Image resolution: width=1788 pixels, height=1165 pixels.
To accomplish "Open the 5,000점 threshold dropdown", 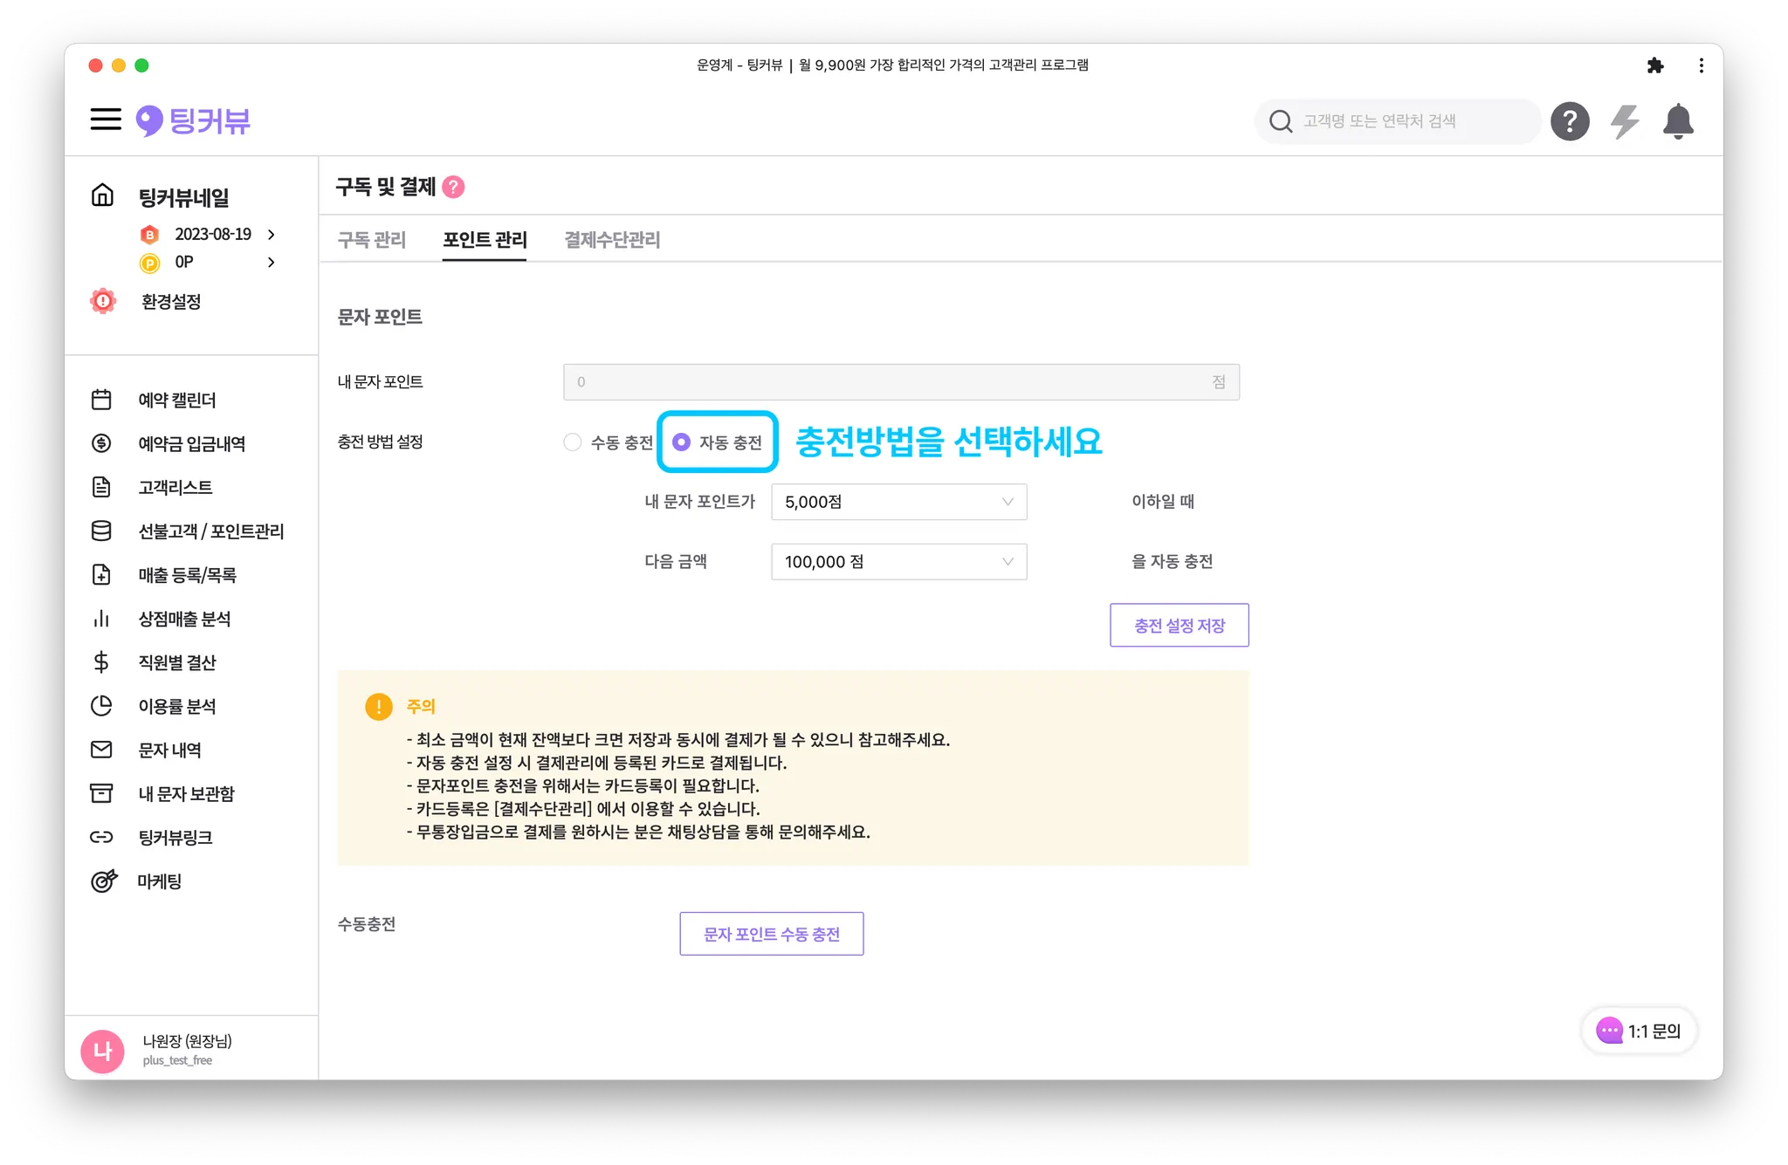I will coord(898,502).
